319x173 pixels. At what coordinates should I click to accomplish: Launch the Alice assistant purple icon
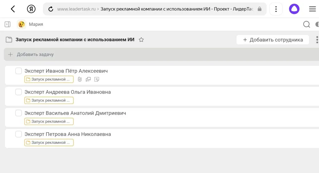click(x=294, y=9)
